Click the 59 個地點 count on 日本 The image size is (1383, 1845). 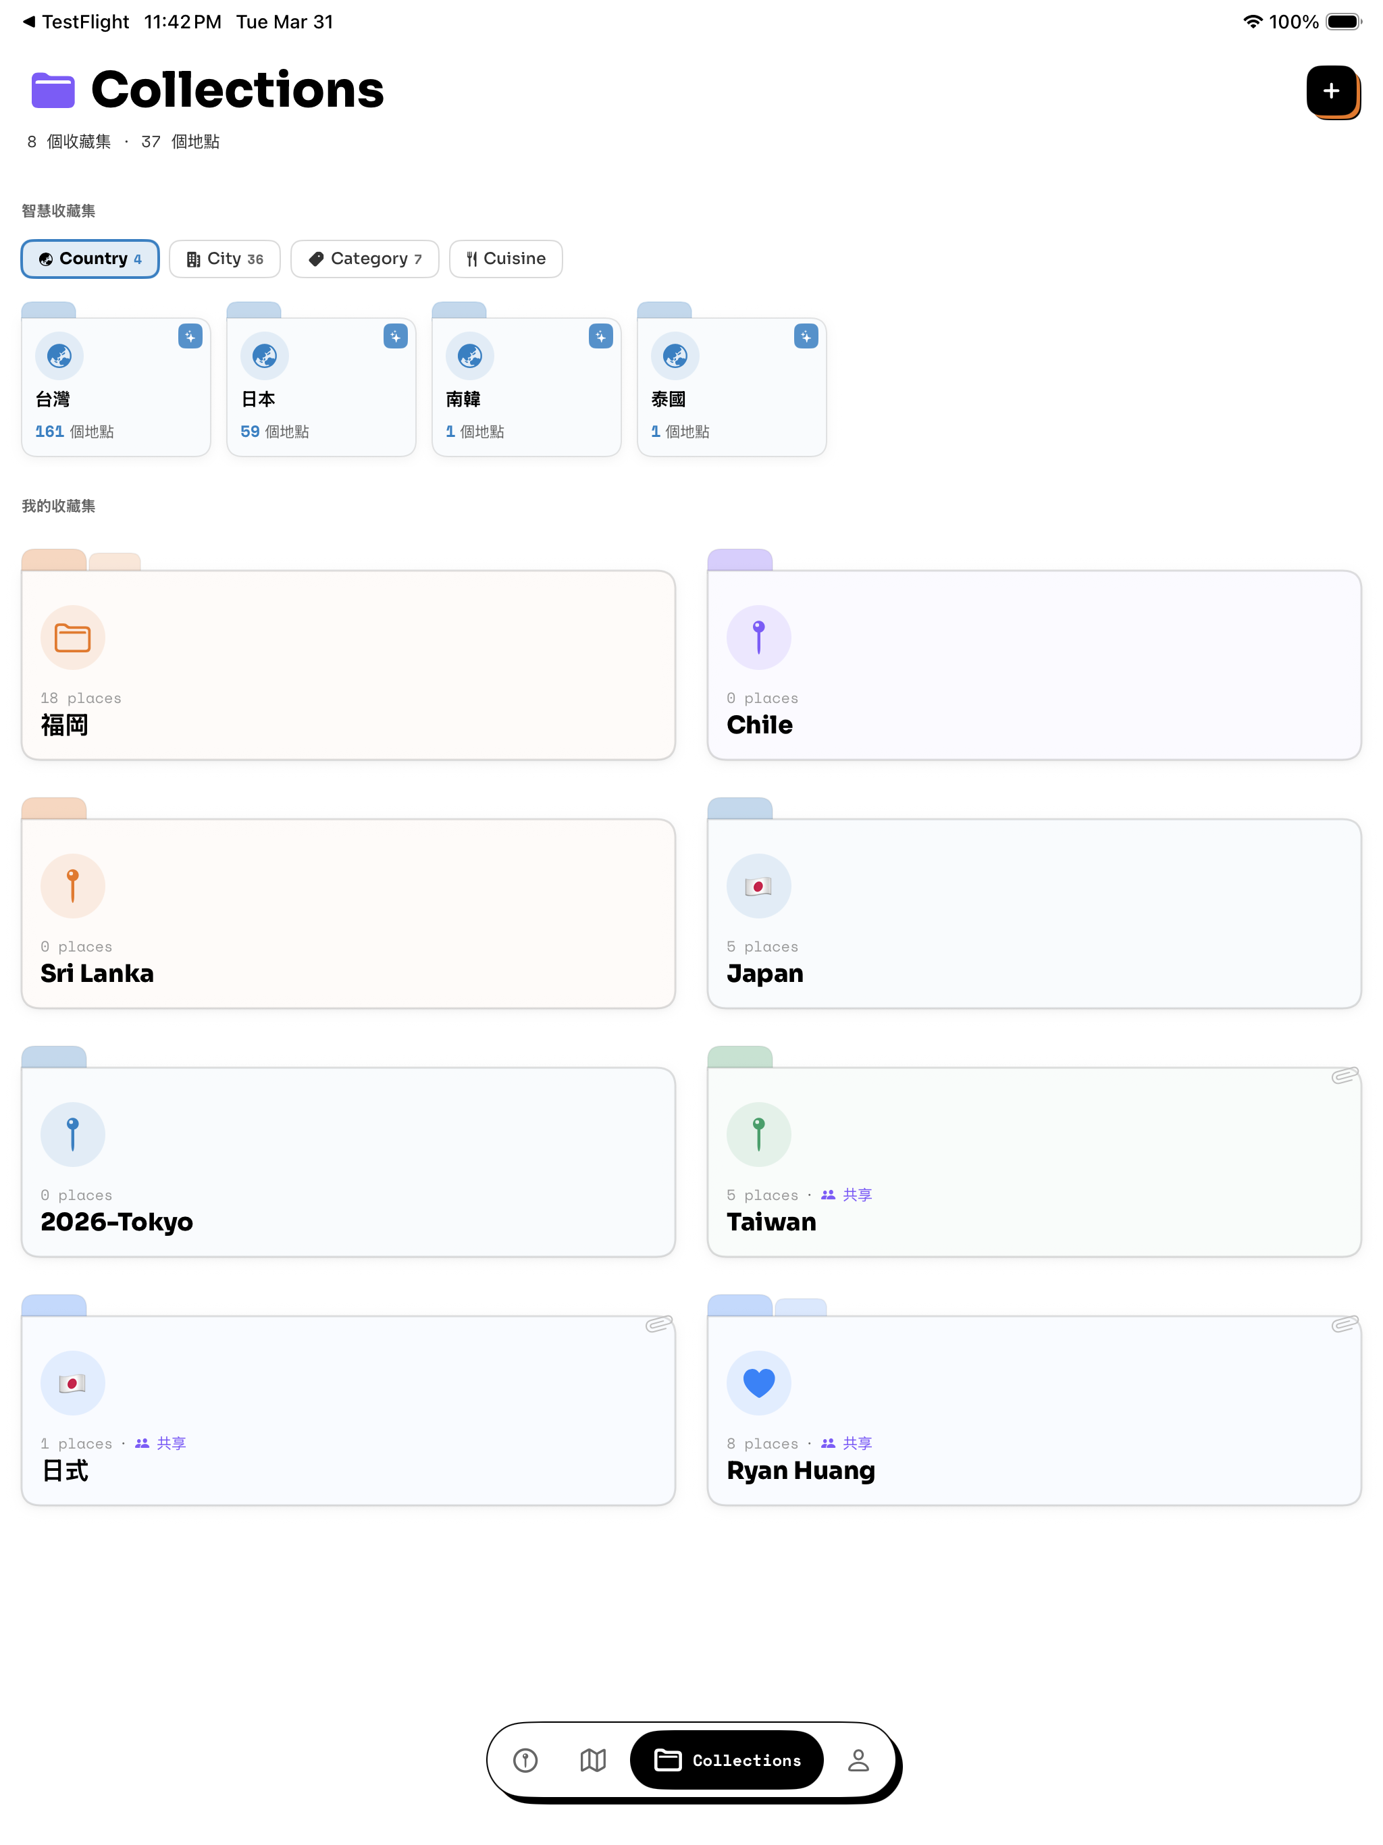[x=274, y=432]
